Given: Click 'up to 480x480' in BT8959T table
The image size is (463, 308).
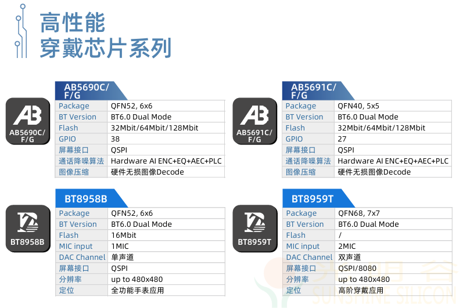Looking at the screenshot, I should tap(364, 279).
